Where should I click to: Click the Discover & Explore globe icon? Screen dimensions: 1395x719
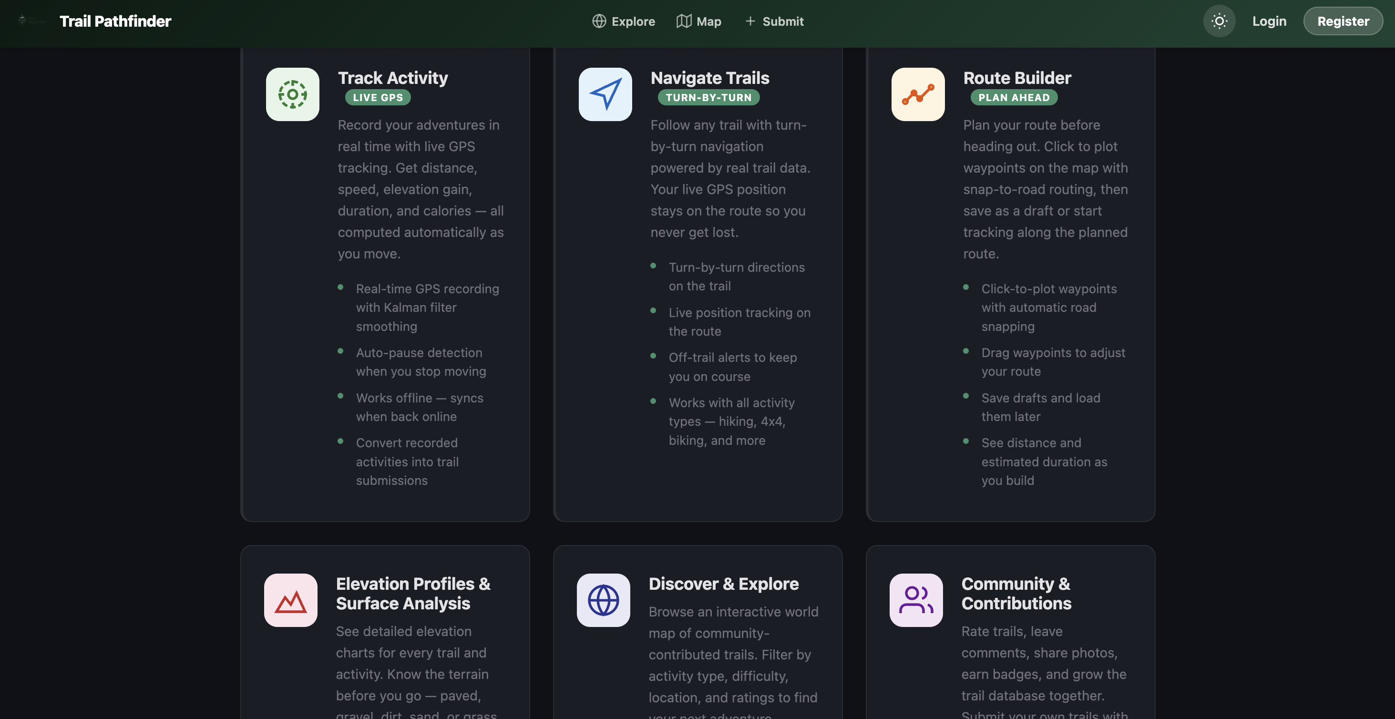[603, 600]
